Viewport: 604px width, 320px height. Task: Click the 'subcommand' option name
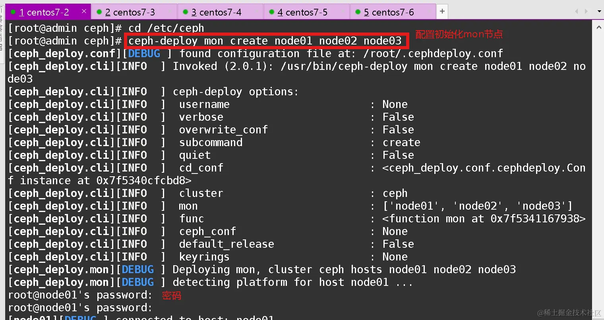211,143
